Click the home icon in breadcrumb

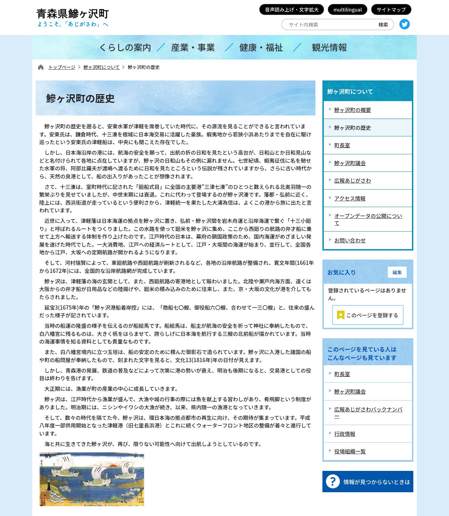click(41, 67)
